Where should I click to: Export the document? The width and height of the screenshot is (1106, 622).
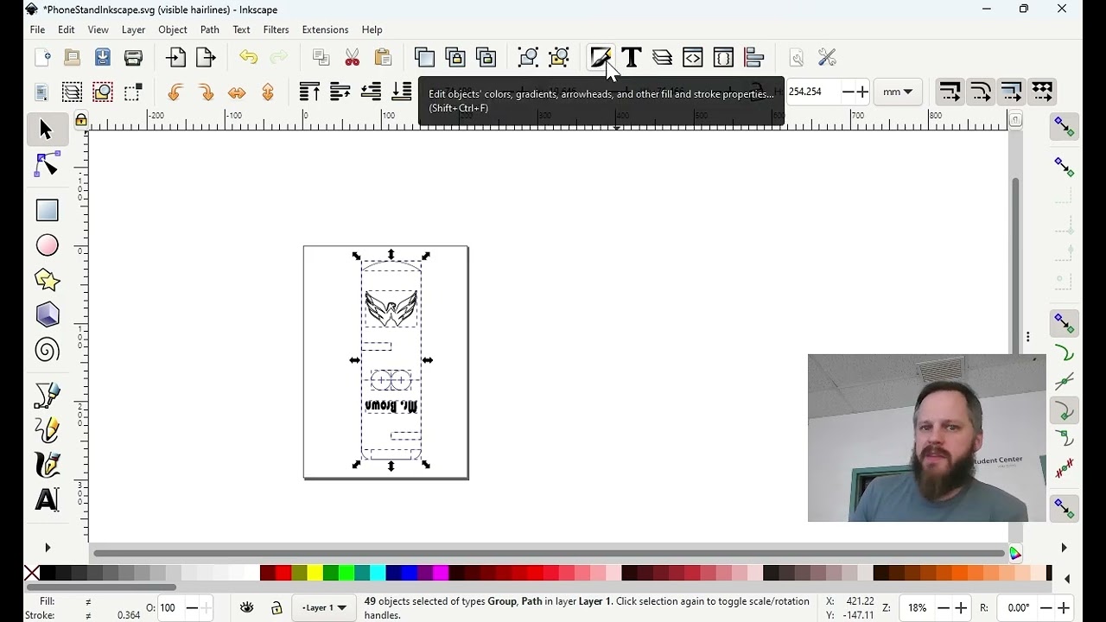(x=206, y=58)
